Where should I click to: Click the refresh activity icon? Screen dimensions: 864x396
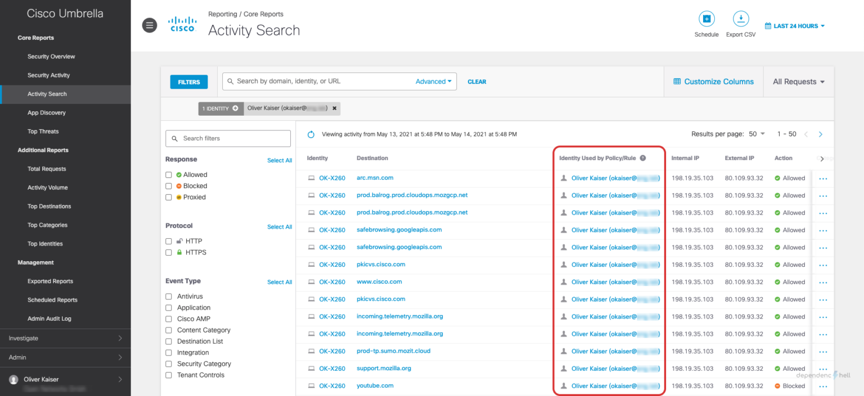coord(310,134)
